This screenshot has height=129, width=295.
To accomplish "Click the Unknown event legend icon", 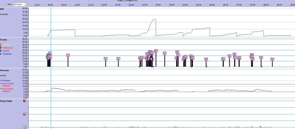I will (1, 45).
